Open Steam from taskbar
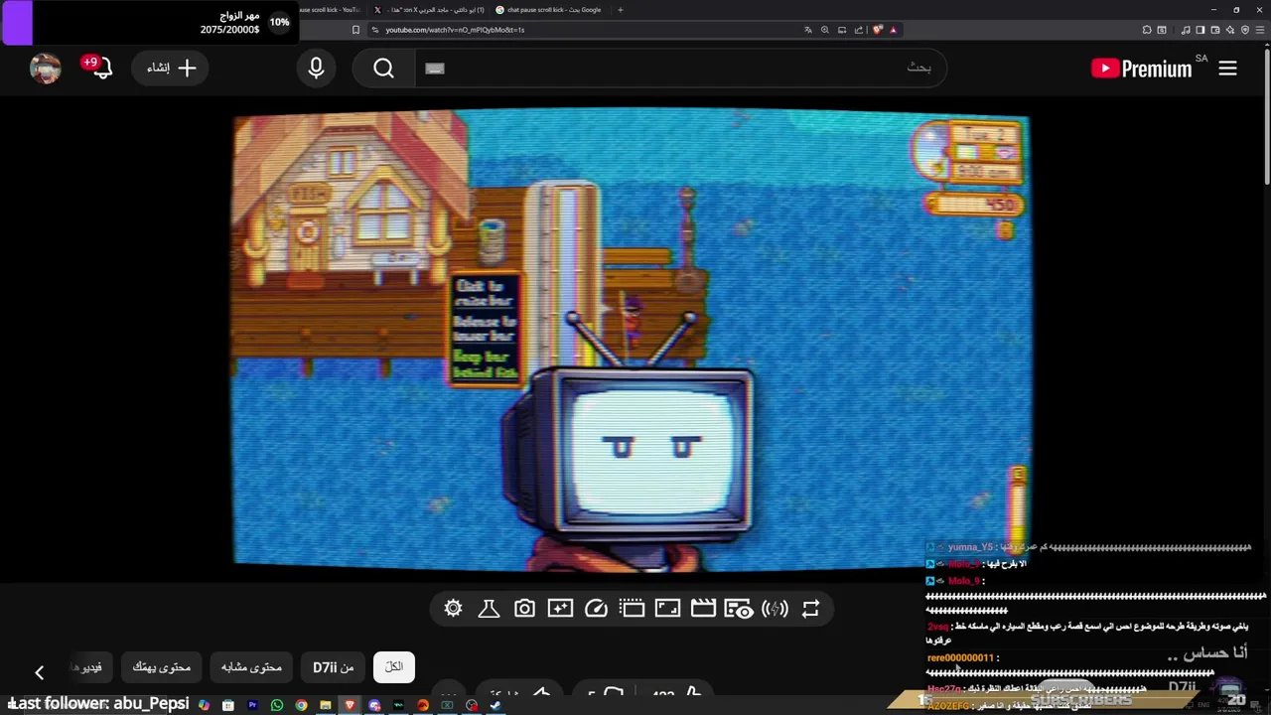The height and width of the screenshot is (715, 1271). coord(495,705)
